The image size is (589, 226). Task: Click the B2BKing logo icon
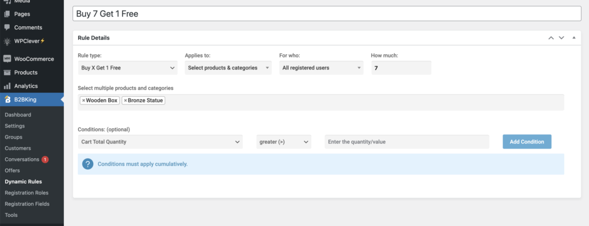point(7,99)
